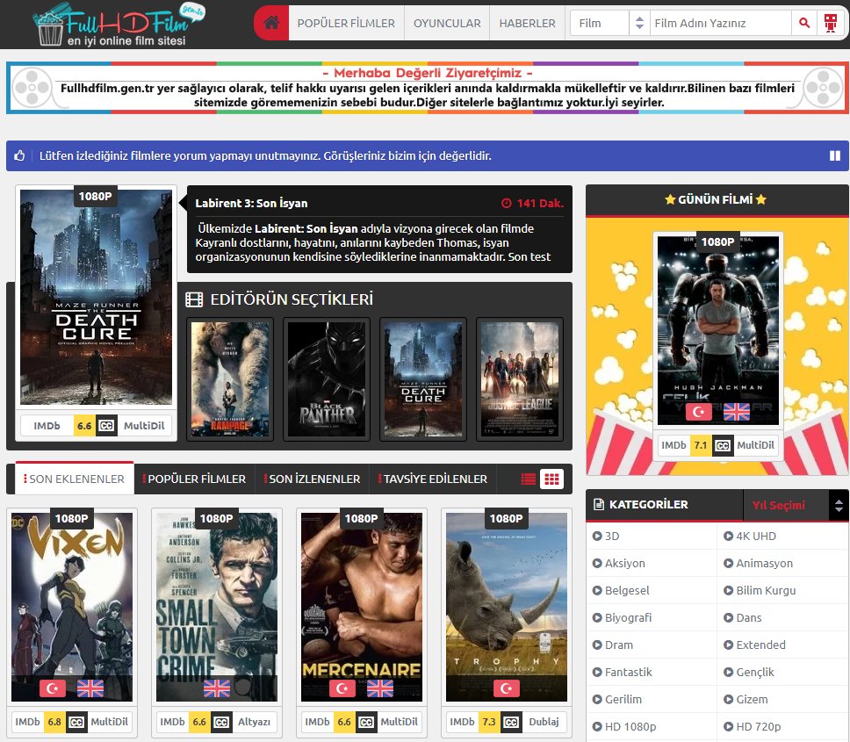The height and width of the screenshot is (742, 850).
Task: Open Black Panther poster in Editörün Seçtikleri
Action: click(x=327, y=379)
